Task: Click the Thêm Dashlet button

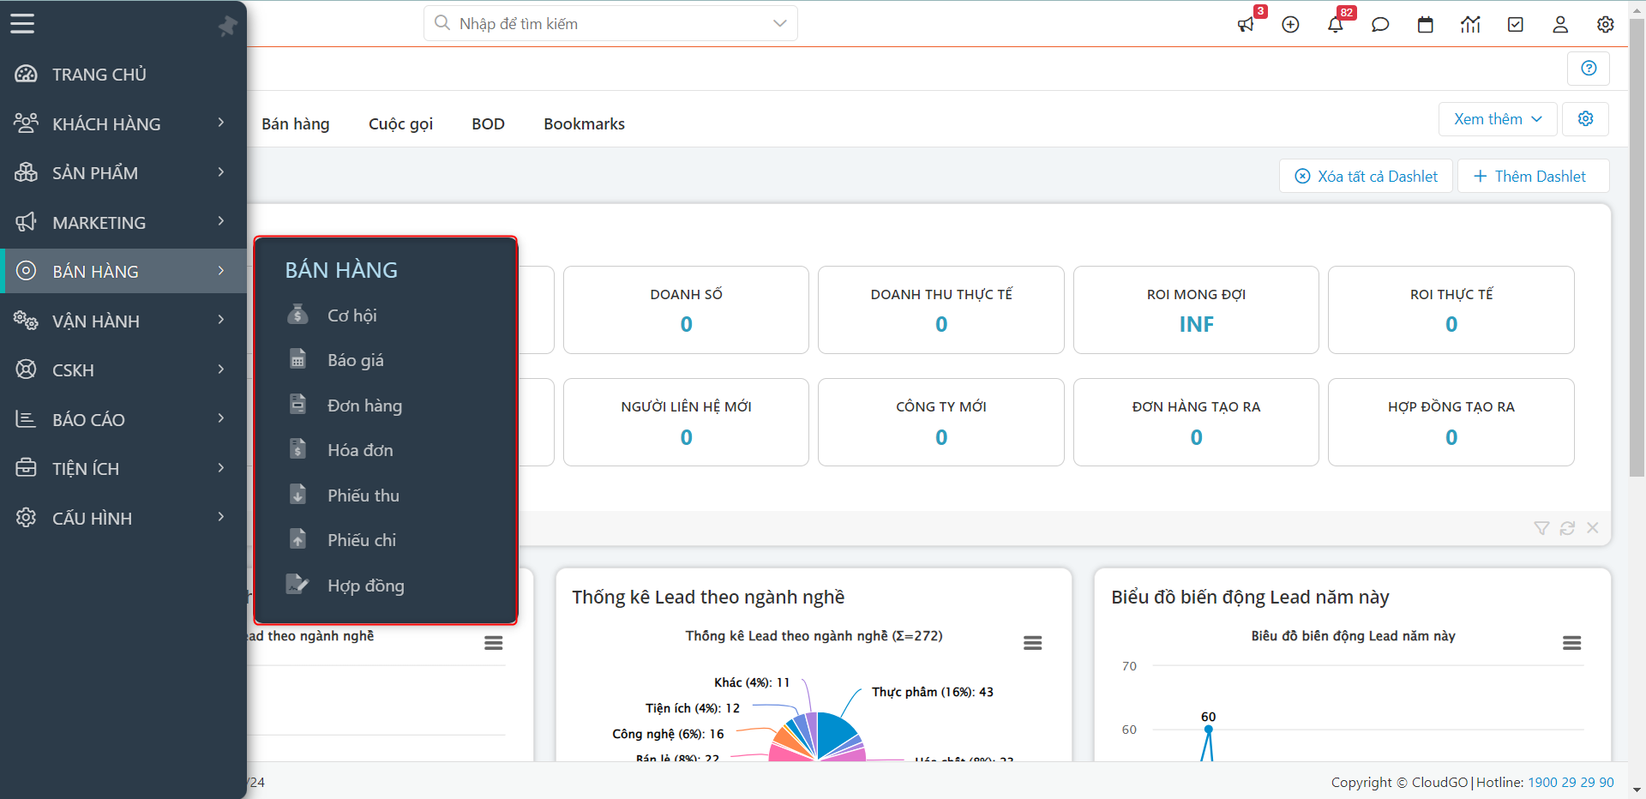Action: point(1530,176)
